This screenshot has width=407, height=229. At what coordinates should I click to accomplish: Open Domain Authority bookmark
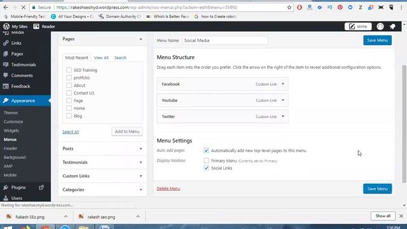click(x=120, y=17)
